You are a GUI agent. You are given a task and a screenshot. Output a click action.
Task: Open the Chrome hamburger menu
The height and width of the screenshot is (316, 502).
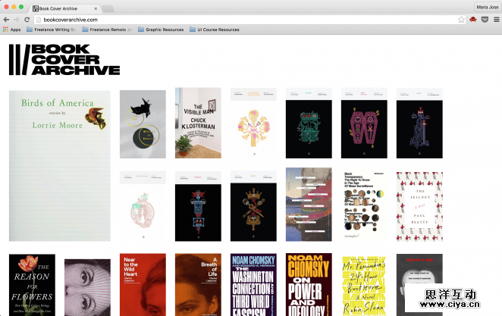click(496, 20)
